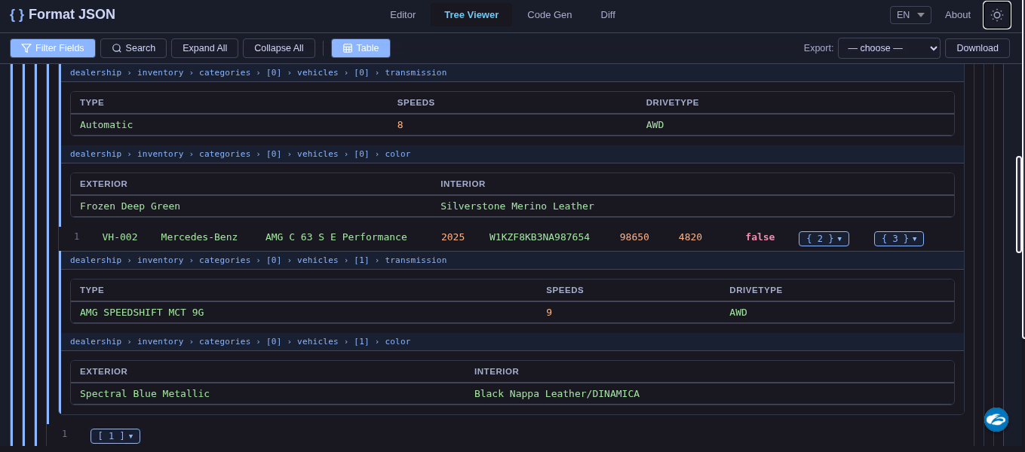Image resolution: width=1025 pixels, height=452 pixels.
Task: Click the vertical scrollbar thumb
Action: (x=1019, y=204)
